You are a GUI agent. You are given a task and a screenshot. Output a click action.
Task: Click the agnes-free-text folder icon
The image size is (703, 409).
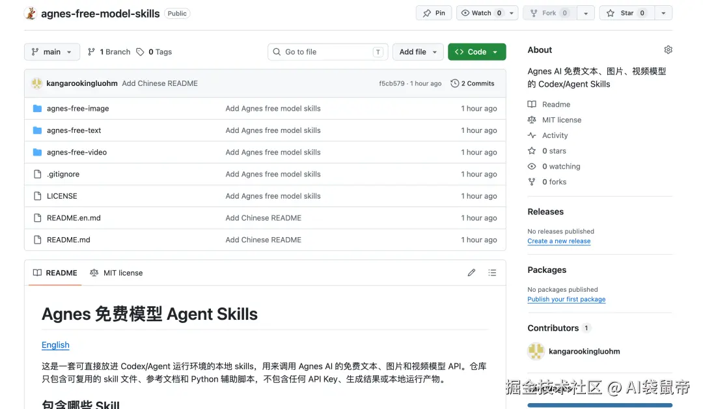click(37, 130)
